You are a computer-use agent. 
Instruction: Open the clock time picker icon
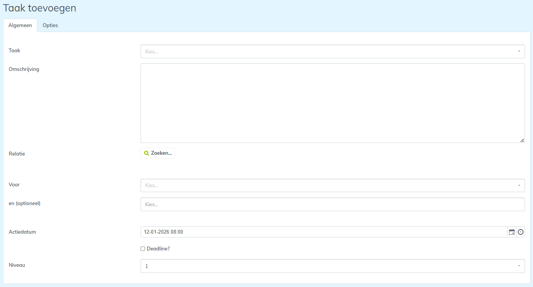[520, 232]
